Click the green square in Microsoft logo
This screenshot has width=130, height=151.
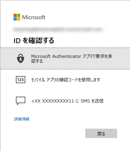[x=19, y=16]
